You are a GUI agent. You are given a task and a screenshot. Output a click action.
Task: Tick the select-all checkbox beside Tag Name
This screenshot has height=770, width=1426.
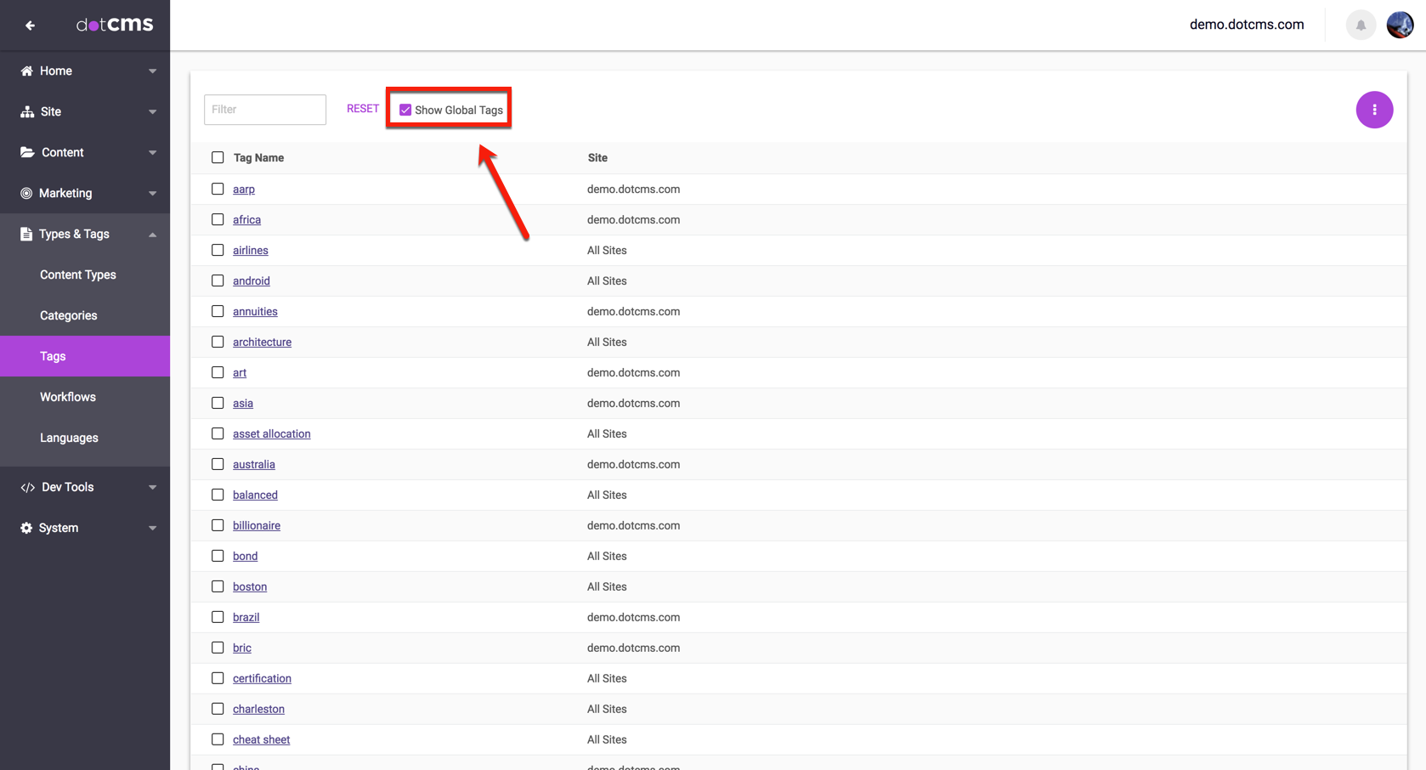pyautogui.click(x=218, y=157)
